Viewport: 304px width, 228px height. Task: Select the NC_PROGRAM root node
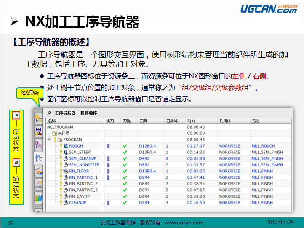tap(60, 127)
